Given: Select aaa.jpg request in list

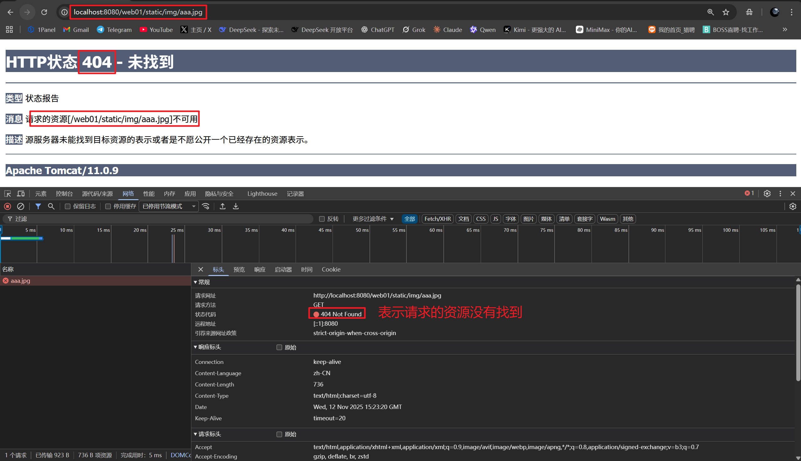Looking at the screenshot, I should coord(21,281).
